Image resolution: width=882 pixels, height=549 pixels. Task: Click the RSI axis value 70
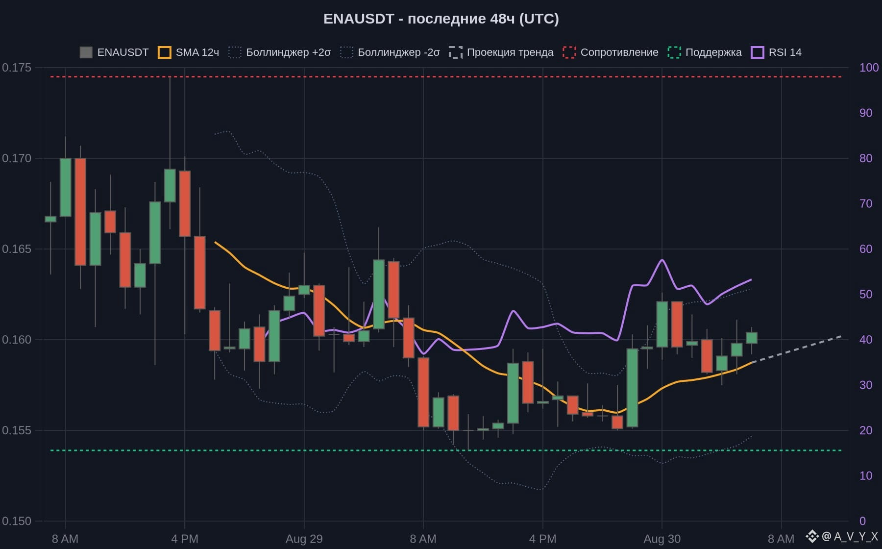click(x=866, y=203)
